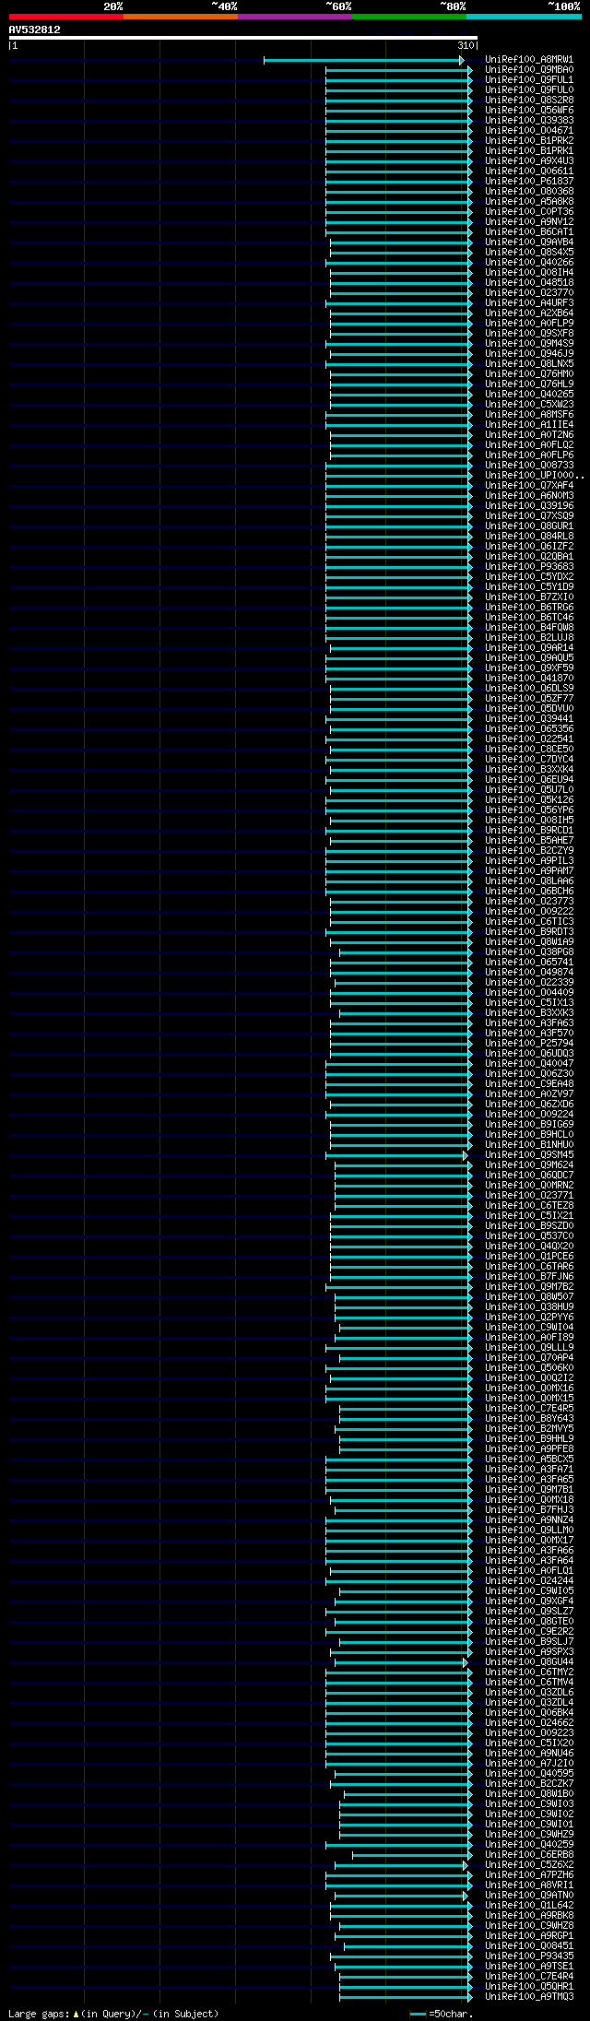Click the ~40% percentage label
The image size is (590, 2021).
pyautogui.click(x=224, y=6)
